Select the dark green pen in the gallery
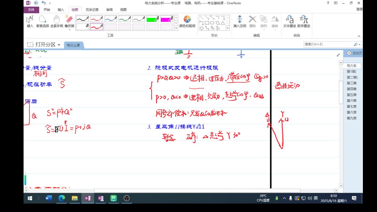 point(125,19)
